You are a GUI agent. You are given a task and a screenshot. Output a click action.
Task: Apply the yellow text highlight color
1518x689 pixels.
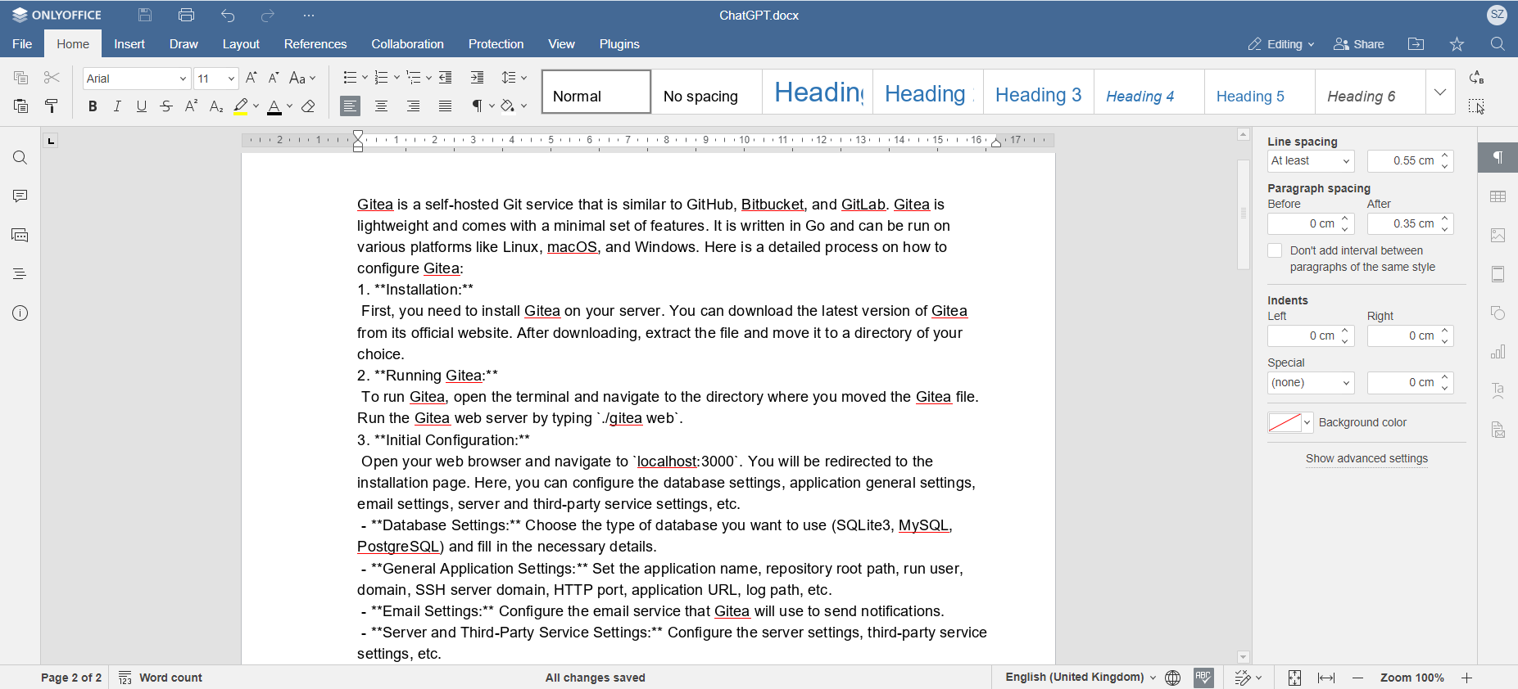(x=240, y=106)
